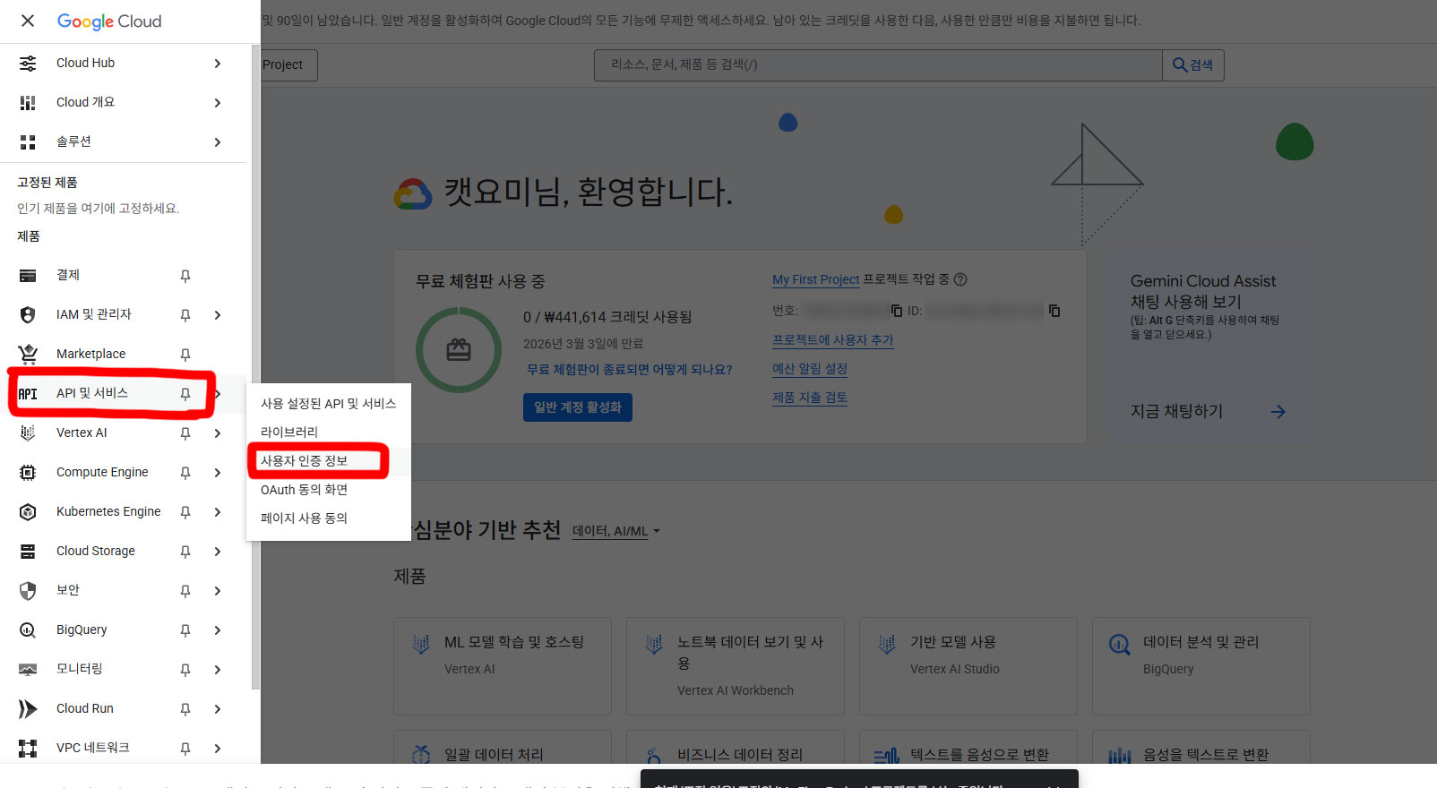Open 예산 알림 설정 link
The image size is (1437, 788).
[810, 369]
